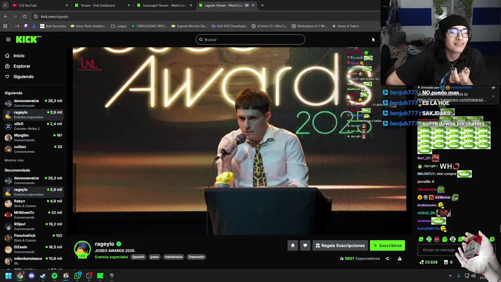Focus the Buscar search field

tap(250, 40)
